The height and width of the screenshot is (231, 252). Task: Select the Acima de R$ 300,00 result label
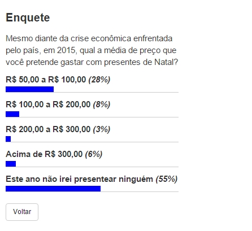(44, 154)
